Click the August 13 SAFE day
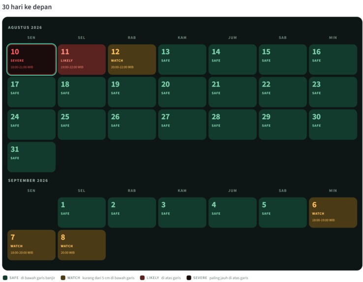This screenshot has height=282, width=363. pos(182,60)
